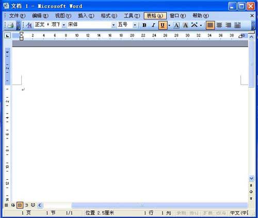
Task: Click right indent marker on ruler
Action: [240, 36]
